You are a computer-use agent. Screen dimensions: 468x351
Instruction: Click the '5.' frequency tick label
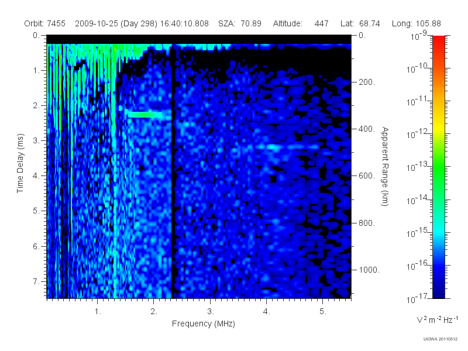(323, 312)
